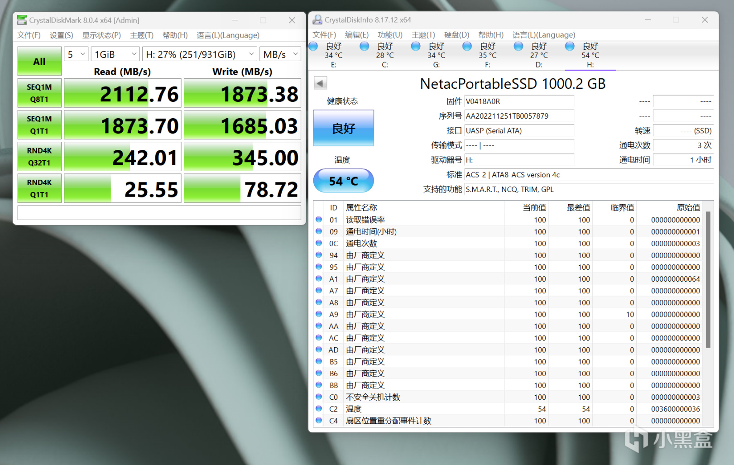Viewport: 734px width, 465px height.
Task: Run the SEQ1M Q8T1 test
Action: tap(39, 93)
